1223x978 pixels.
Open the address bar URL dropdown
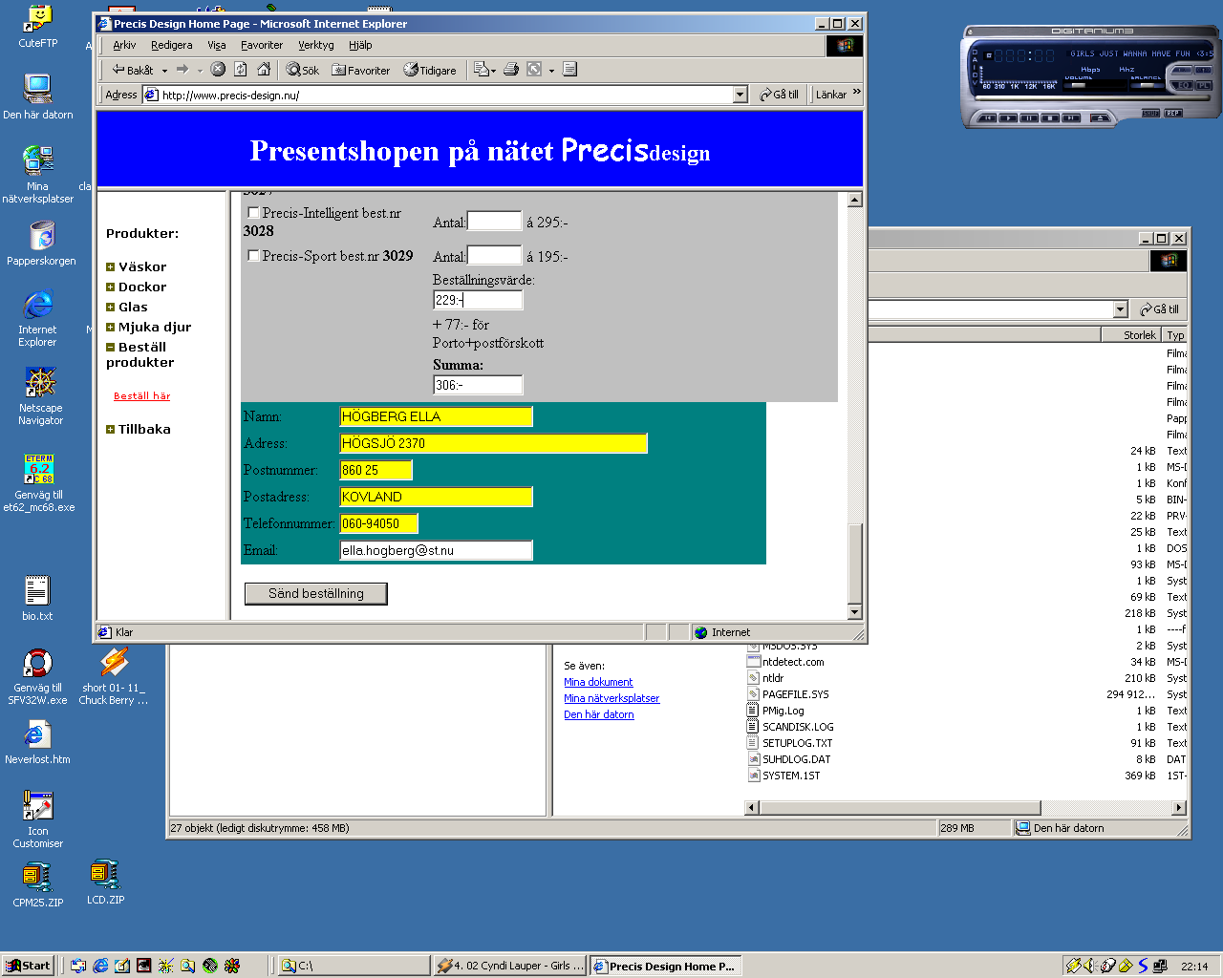pyautogui.click(x=740, y=95)
